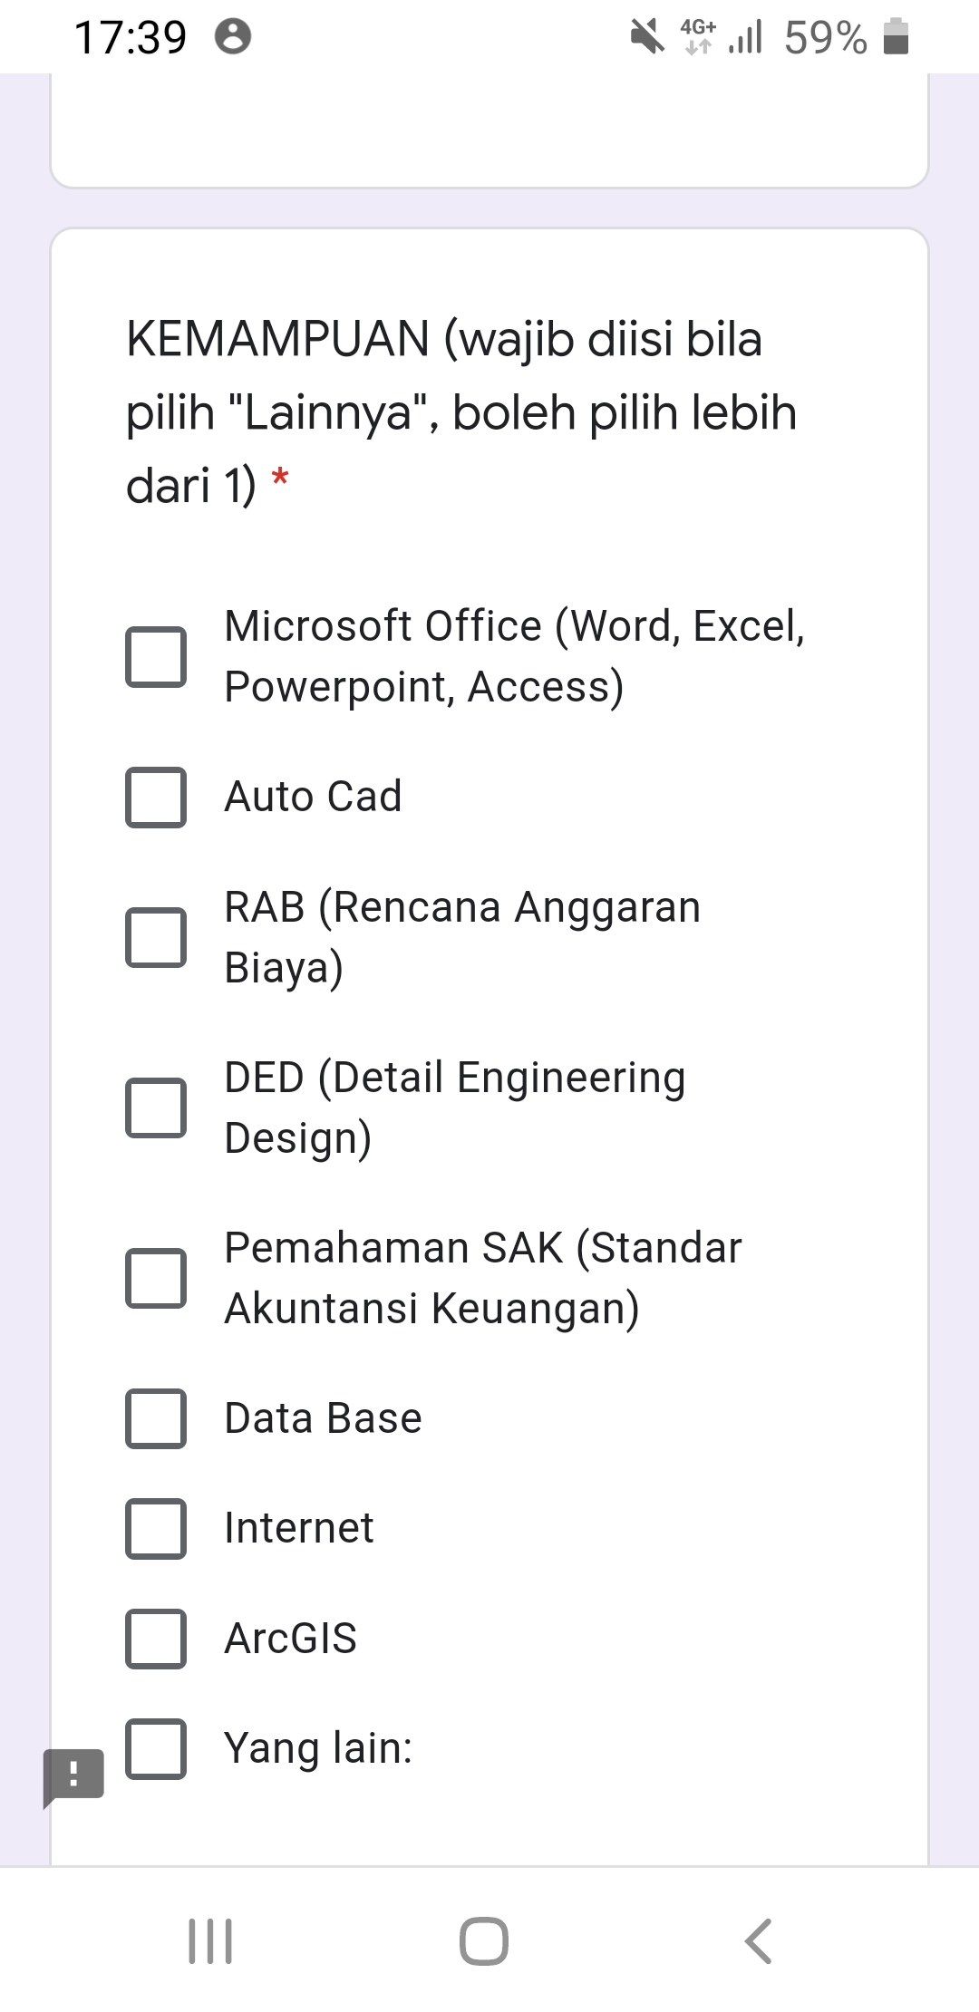Tap the Android home button
The image size is (979, 2012).
(483, 1940)
